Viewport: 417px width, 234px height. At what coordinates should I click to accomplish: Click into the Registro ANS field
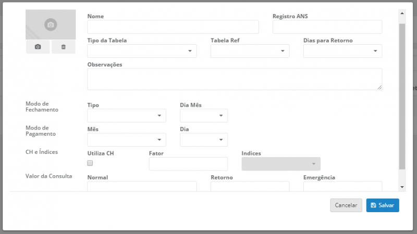[327, 27]
